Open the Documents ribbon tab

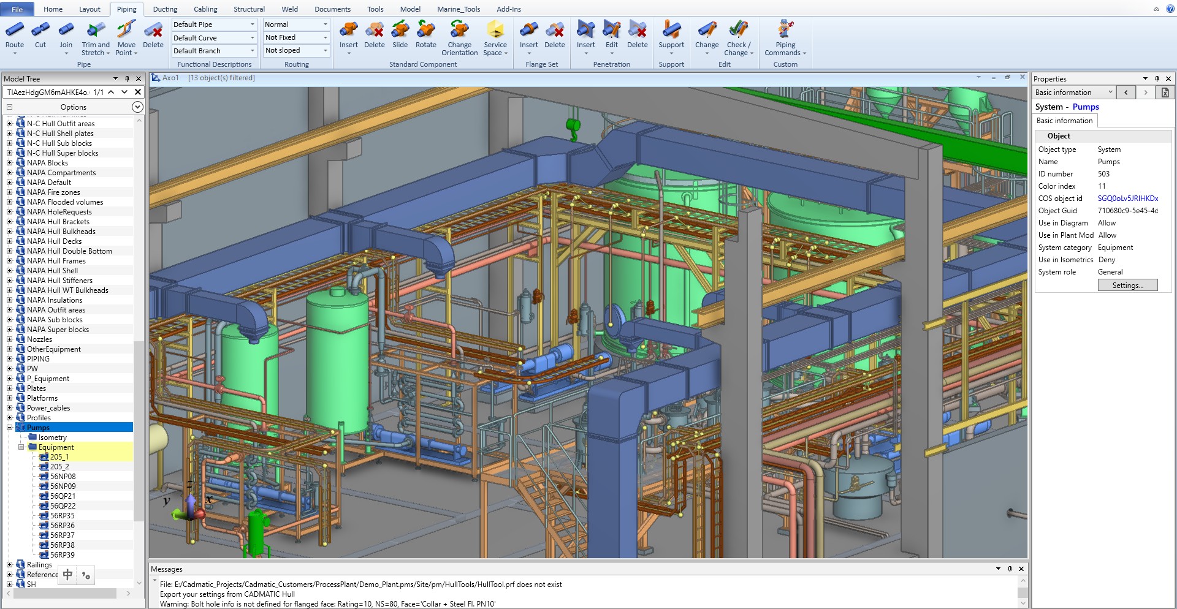click(332, 9)
